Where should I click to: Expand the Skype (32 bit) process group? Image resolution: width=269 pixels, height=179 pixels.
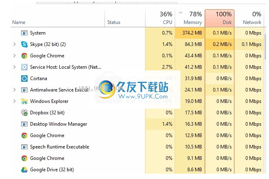click(x=15, y=44)
